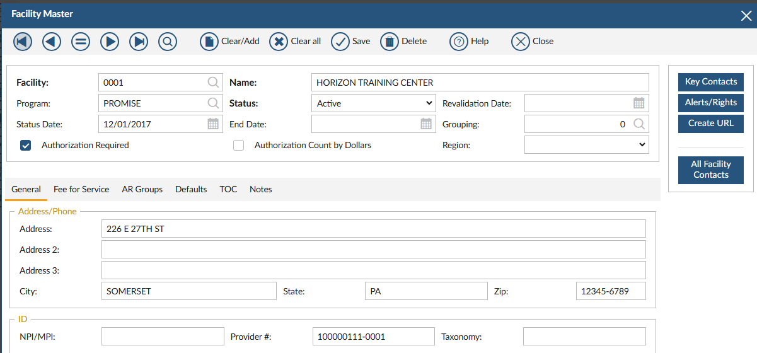The height and width of the screenshot is (353, 757).
Task: Check Authorization Count by Dollars
Action: click(x=239, y=146)
